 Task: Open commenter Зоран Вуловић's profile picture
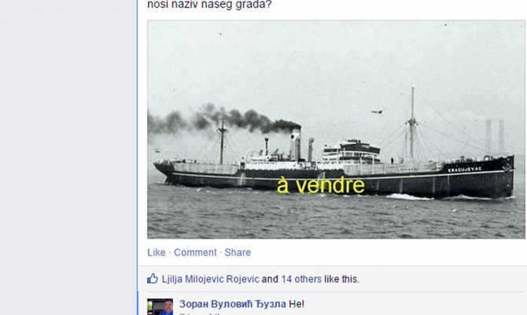pyautogui.click(x=160, y=307)
